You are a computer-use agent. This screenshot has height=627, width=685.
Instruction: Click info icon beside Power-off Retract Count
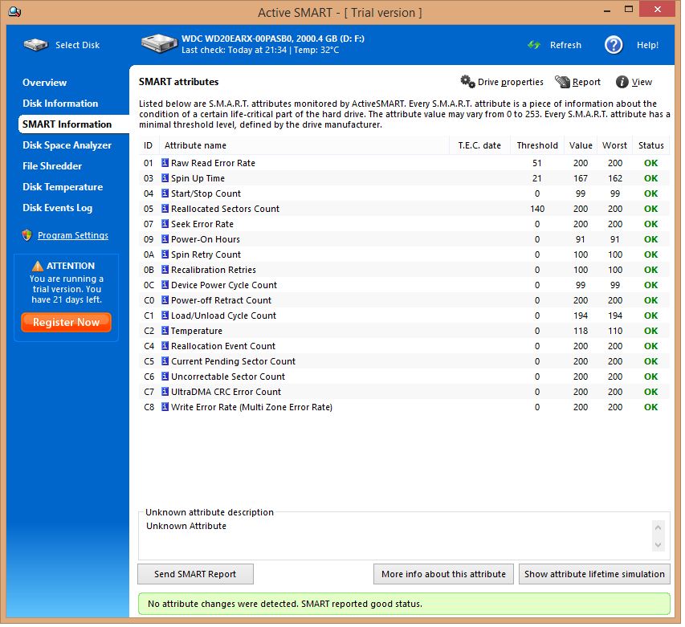tap(165, 301)
